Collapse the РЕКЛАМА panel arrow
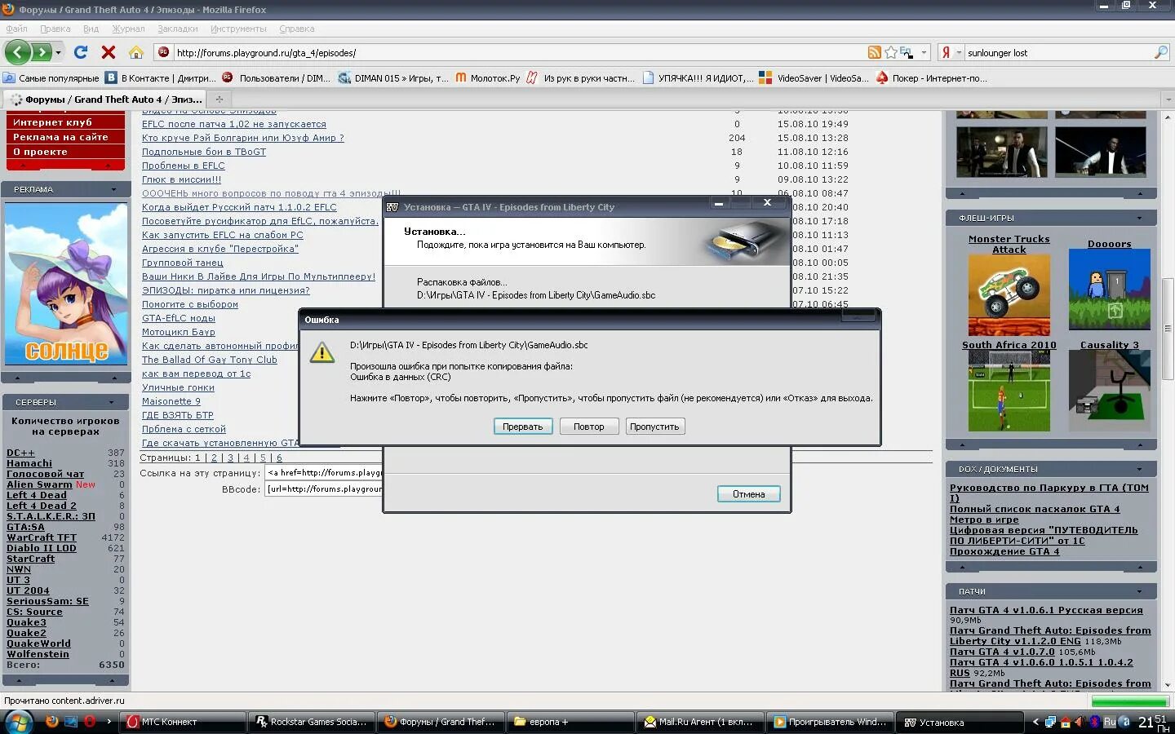 pos(113,189)
